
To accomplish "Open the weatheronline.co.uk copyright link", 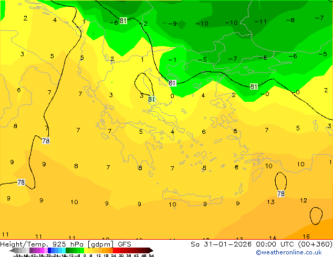I will [289, 252].
